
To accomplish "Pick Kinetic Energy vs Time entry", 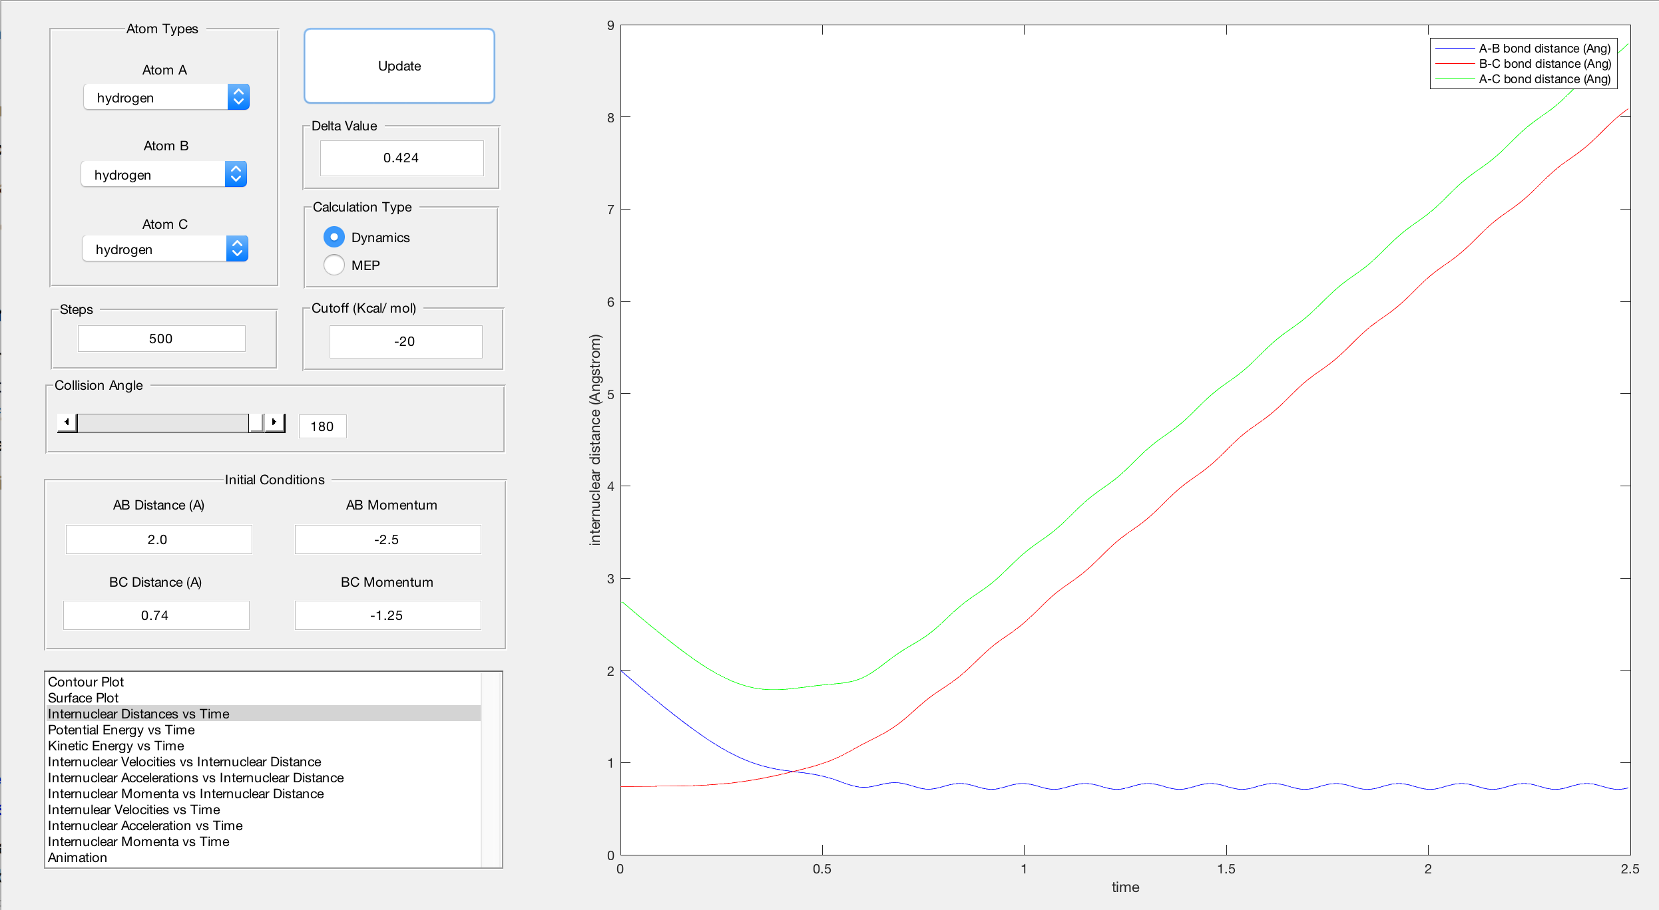I will tap(116, 746).
